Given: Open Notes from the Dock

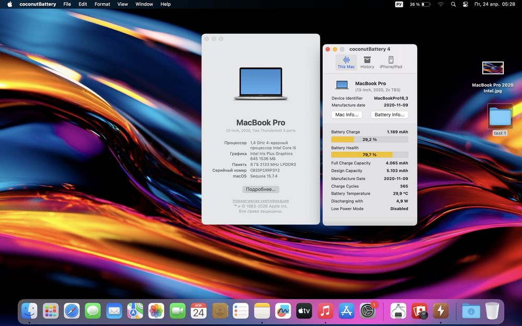Looking at the screenshot, I should pos(262,311).
